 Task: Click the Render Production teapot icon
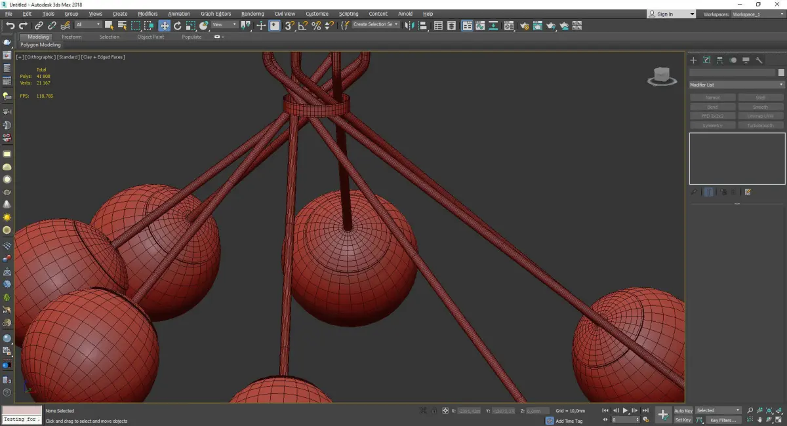click(x=551, y=26)
